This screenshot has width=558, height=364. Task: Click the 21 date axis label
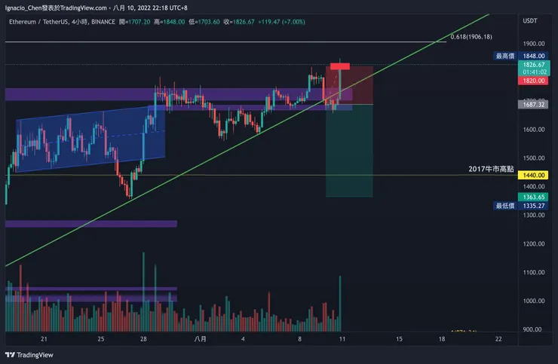pos(44,339)
